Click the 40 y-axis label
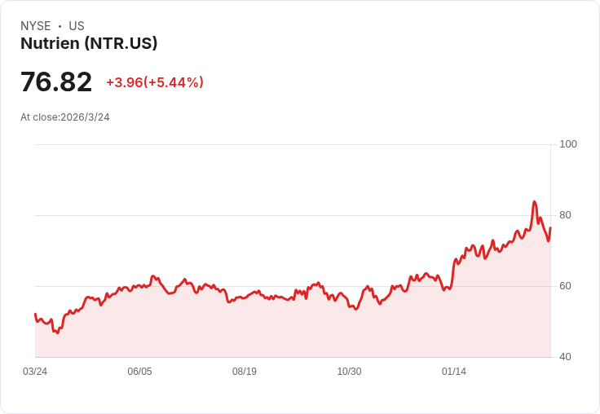600x414 pixels. [565, 357]
